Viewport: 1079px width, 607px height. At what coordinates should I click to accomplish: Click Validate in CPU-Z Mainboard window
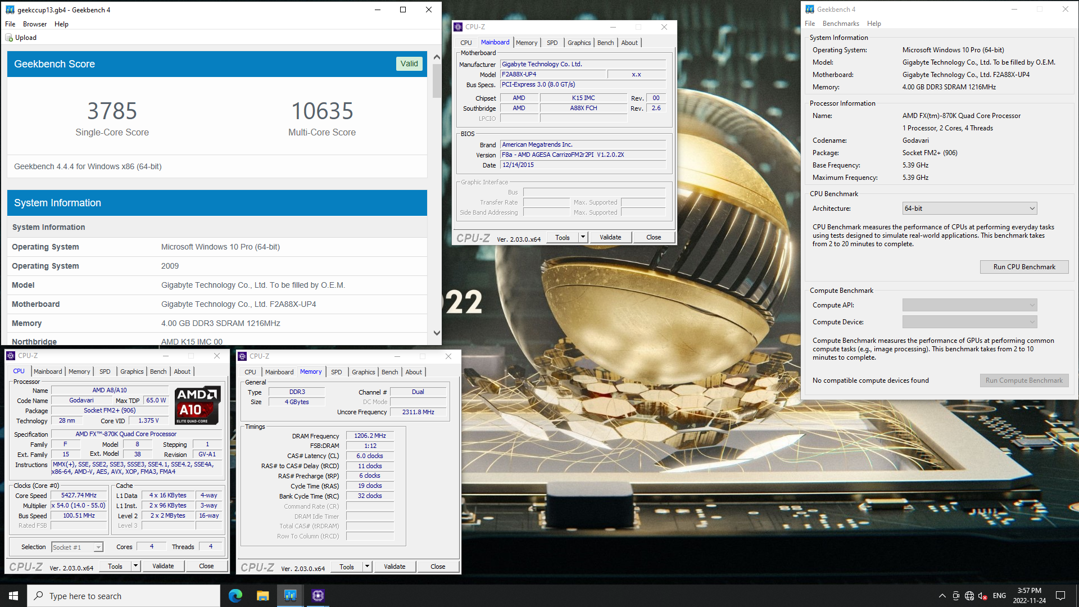coord(610,237)
